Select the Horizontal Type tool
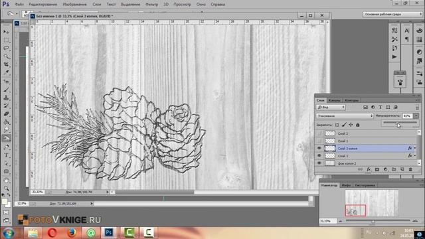The image size is (425, 239). (6, 155)
